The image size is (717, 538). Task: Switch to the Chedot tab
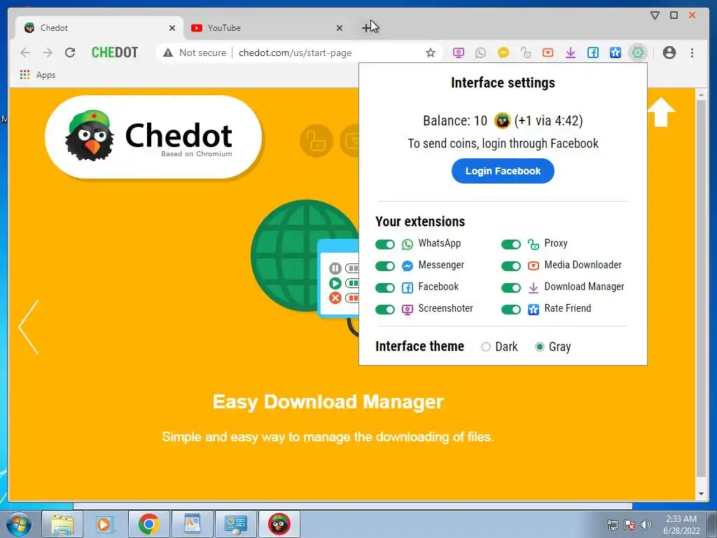[99, 28]
